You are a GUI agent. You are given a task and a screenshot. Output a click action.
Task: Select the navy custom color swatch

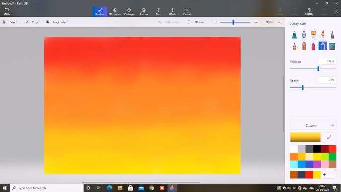[x=301, y=175]
